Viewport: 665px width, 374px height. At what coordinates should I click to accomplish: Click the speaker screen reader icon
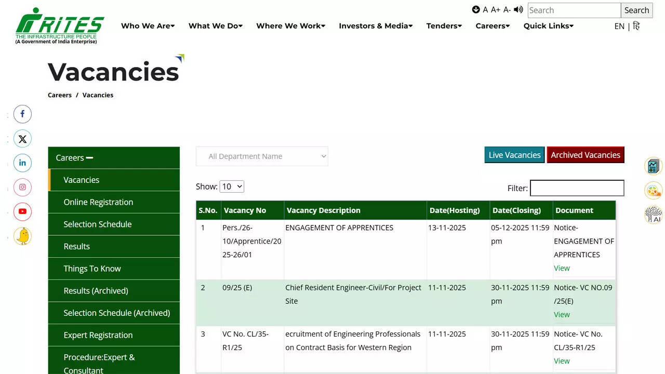[x=518, y=10]
